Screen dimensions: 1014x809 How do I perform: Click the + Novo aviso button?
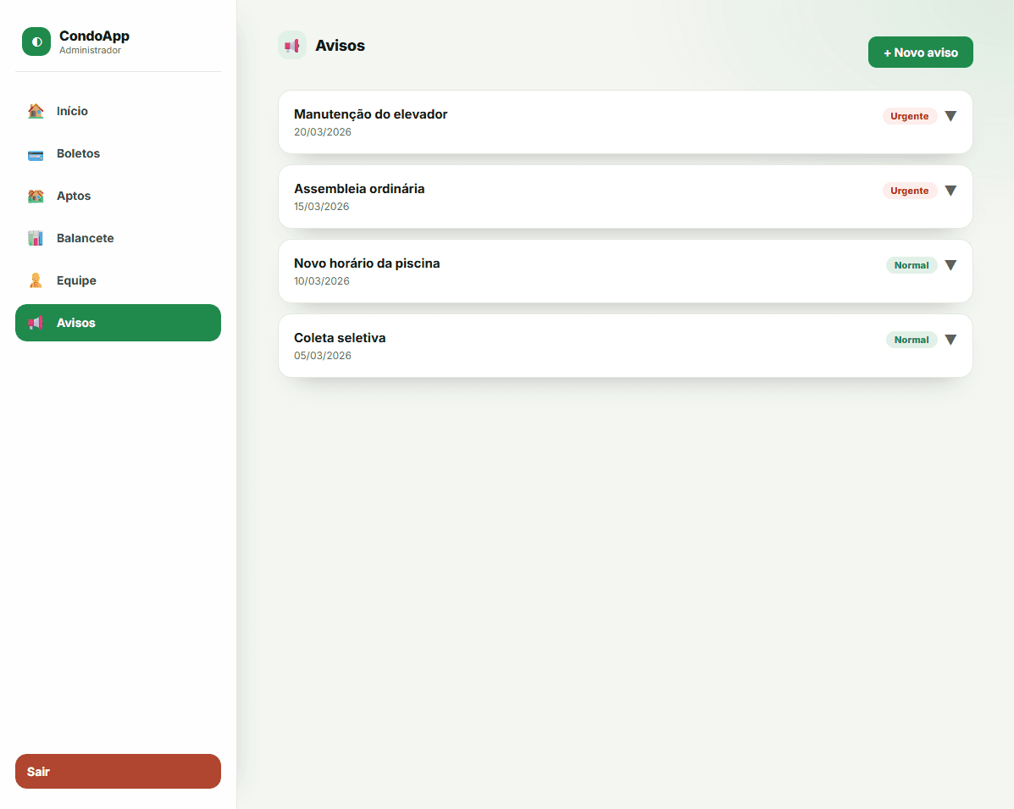[x=920, y=53]
